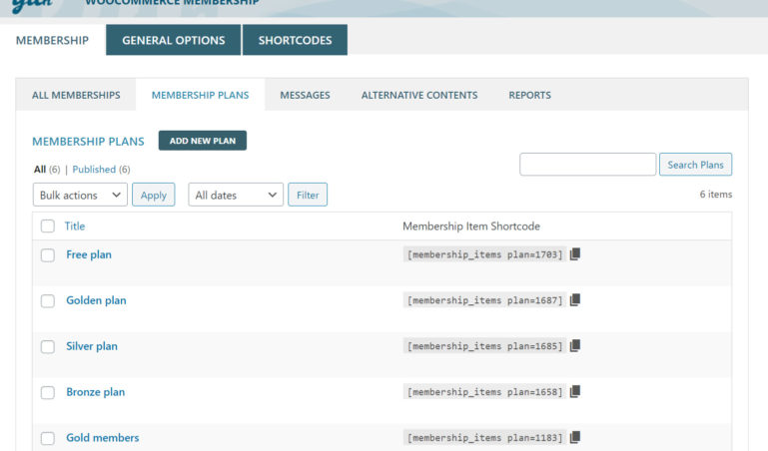Show All plans filter link
768x451 pixels.
pyautogui.click(x=40, y=170)
